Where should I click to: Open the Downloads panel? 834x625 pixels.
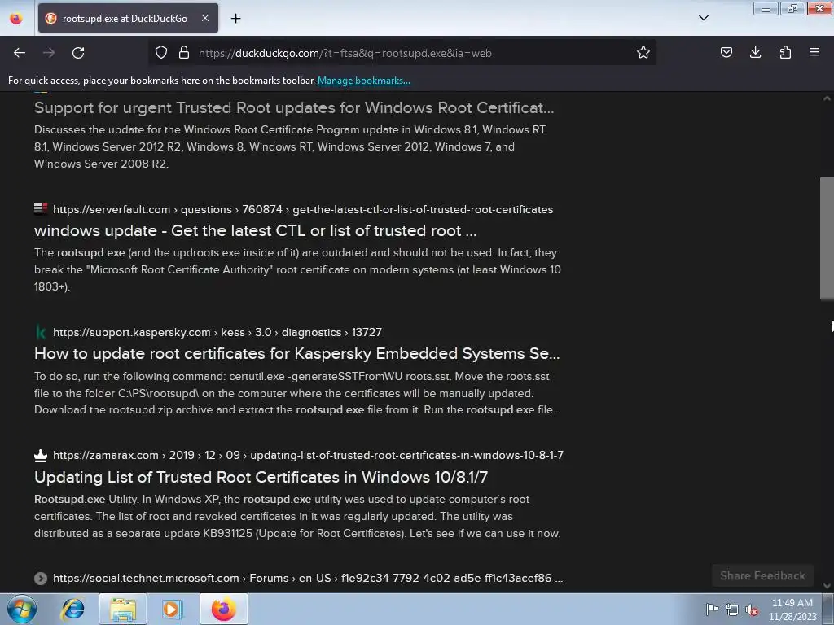pyautogui.click(x=755, y=52)
